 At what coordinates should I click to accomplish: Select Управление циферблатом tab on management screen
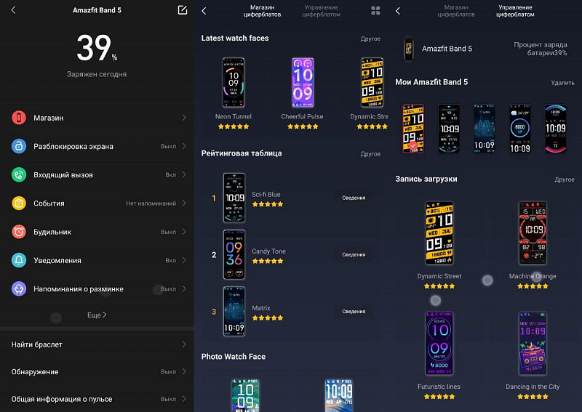tap(515, 11)
